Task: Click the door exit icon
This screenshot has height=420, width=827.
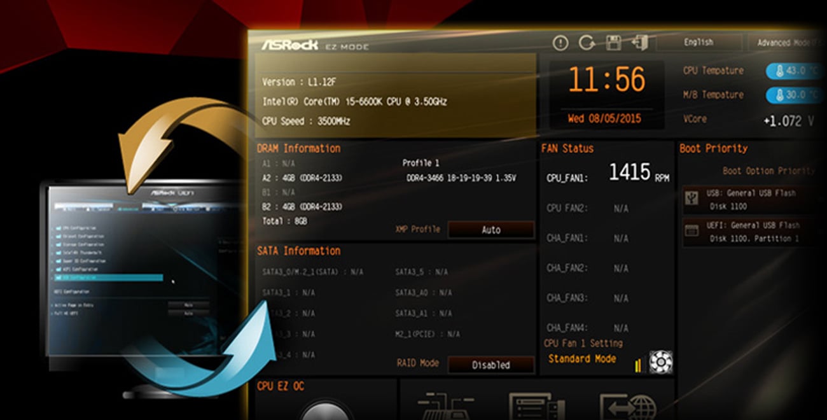Action: [639, 43]
